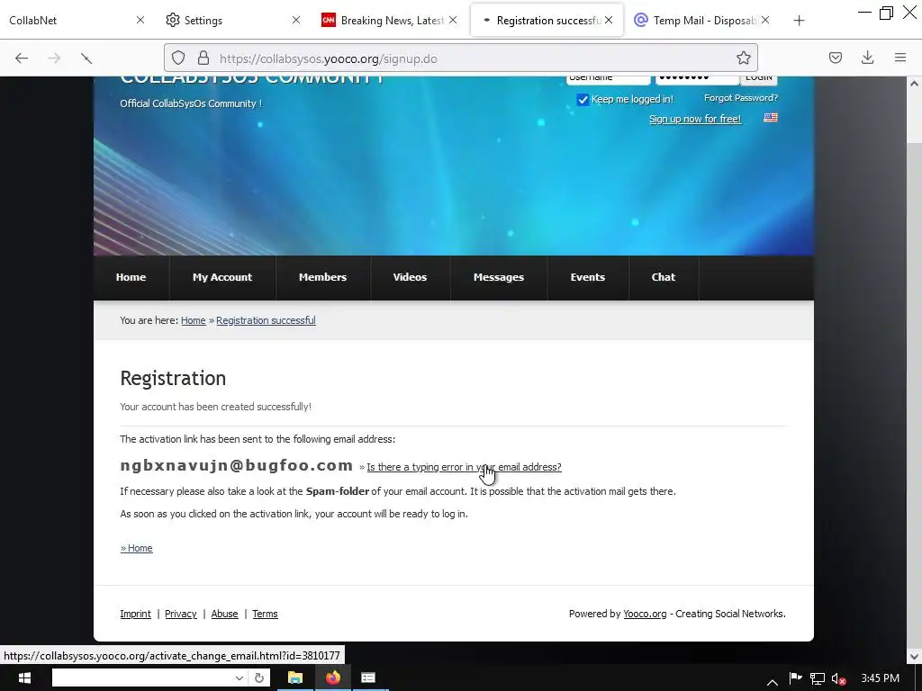Close the Temp Mail tab
Viewport: 922px width, 691px height.
click(x=765, y=20)
